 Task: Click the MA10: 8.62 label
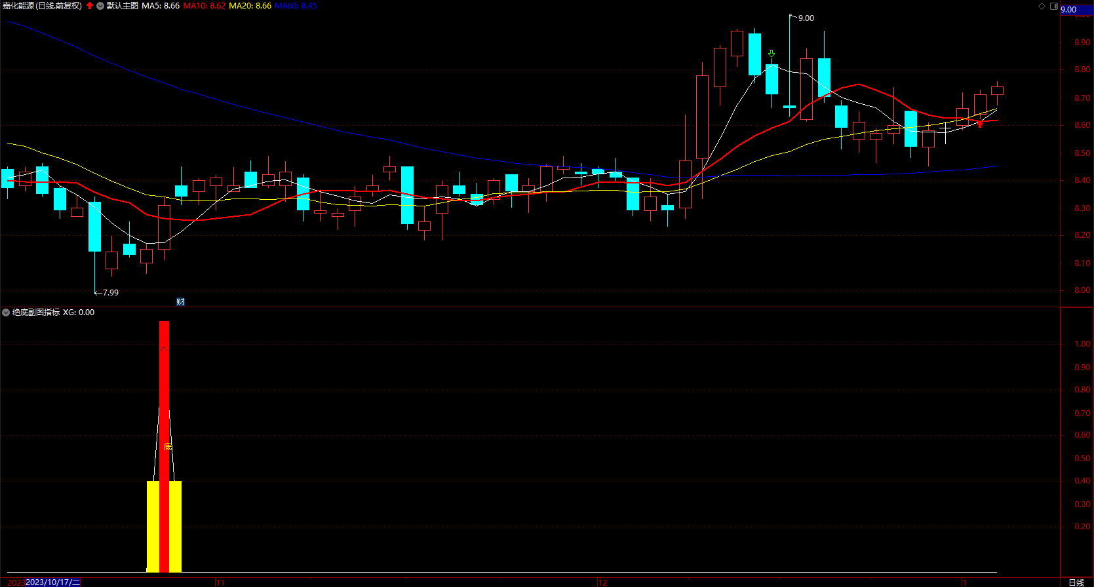(x=204, y=6)
